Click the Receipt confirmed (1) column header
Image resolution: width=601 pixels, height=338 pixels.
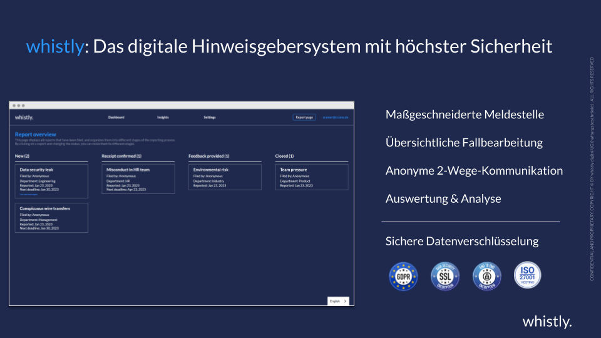click(x=121, y=156)
